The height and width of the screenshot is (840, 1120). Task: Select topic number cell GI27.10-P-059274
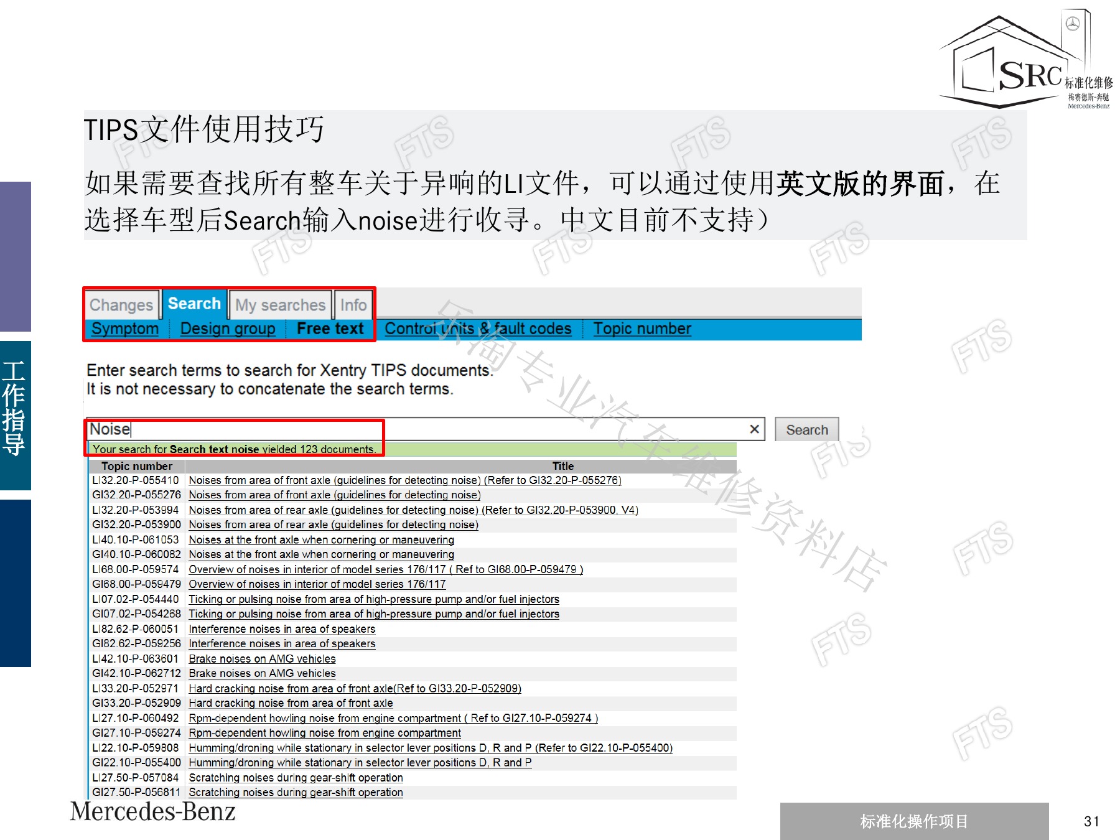[x=136, y=733]
